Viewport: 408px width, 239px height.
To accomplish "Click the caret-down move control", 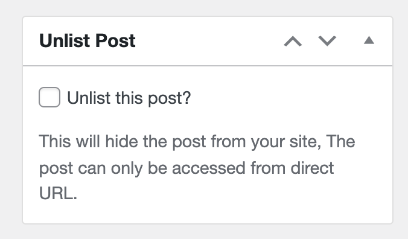I will [327, 41].
